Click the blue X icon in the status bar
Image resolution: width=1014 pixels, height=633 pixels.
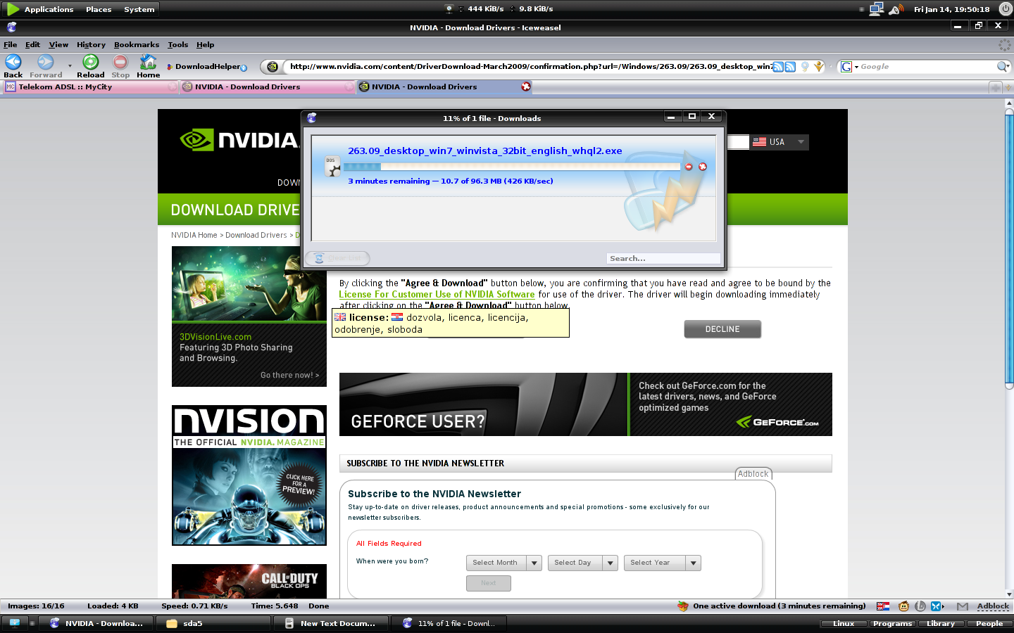pyautogui.click(x=937, y=606)
